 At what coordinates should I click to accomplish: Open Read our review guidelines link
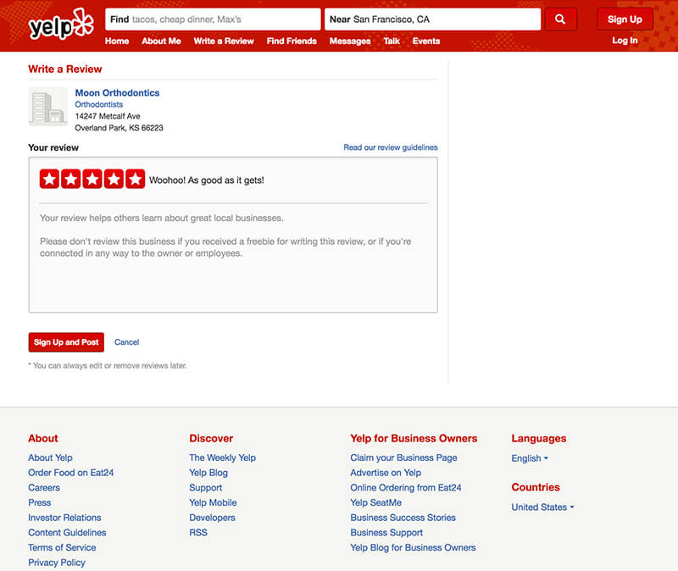(x=390, y=147)
